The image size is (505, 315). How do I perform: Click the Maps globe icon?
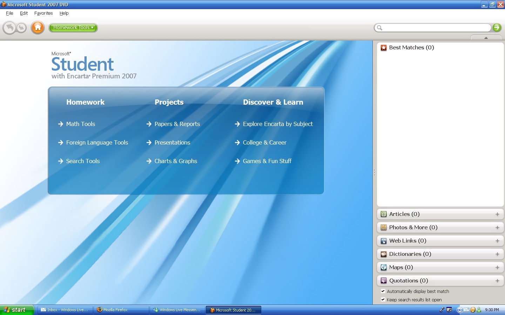(x=383, y=267)
